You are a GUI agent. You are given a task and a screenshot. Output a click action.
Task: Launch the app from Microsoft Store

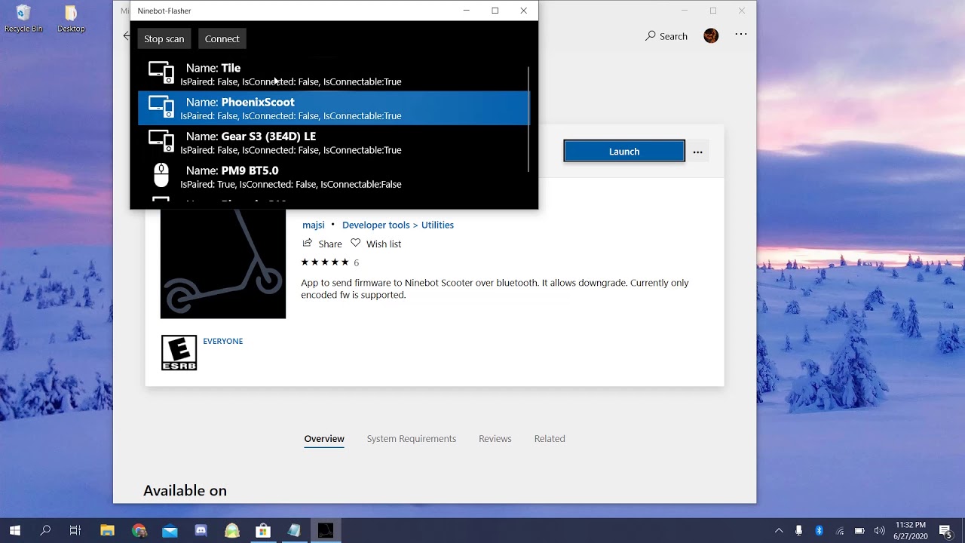(624, 151)
